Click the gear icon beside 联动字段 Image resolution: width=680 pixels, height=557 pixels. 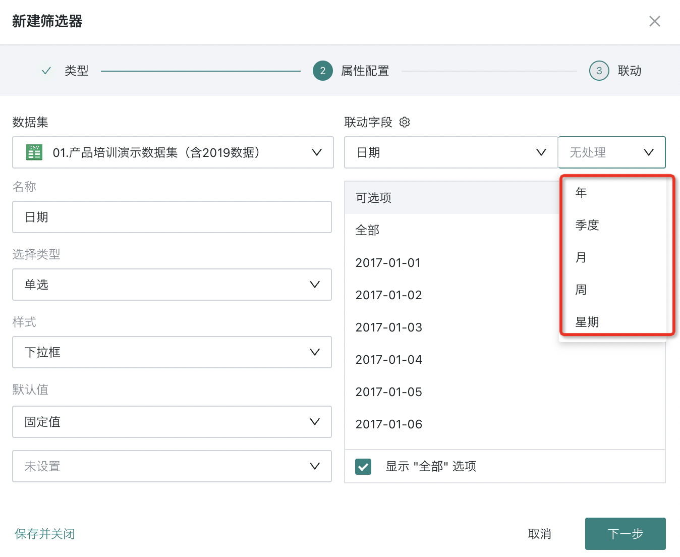click(405, 122)
